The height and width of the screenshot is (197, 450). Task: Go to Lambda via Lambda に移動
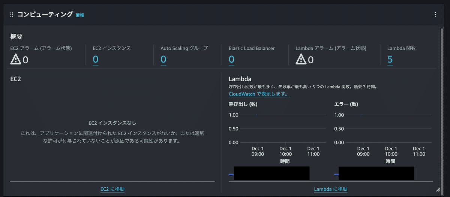pyautogui.click(x=331, y=189)
